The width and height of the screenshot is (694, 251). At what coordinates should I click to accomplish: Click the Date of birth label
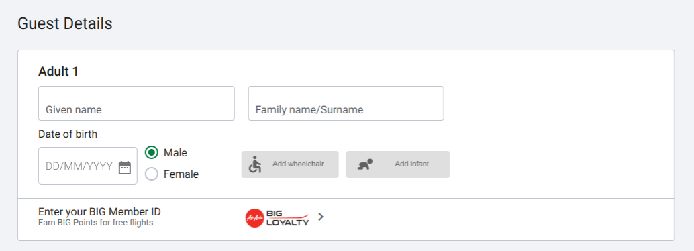[68, 134]
